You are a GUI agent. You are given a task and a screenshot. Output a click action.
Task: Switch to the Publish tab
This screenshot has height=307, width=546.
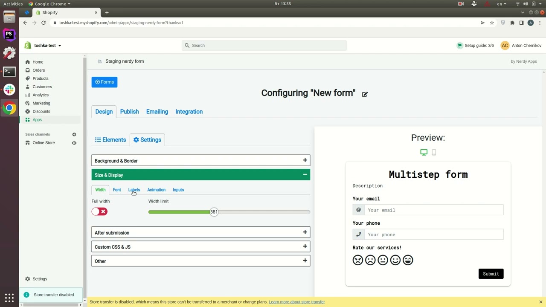click(129, 112)
